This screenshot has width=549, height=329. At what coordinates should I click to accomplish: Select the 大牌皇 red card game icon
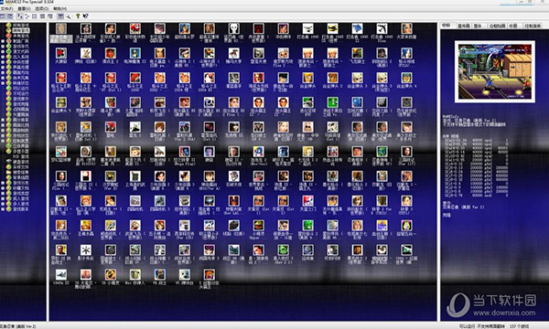[61, 53]
